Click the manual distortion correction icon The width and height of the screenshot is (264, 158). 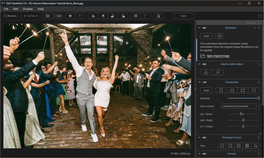tap(219, 36)
